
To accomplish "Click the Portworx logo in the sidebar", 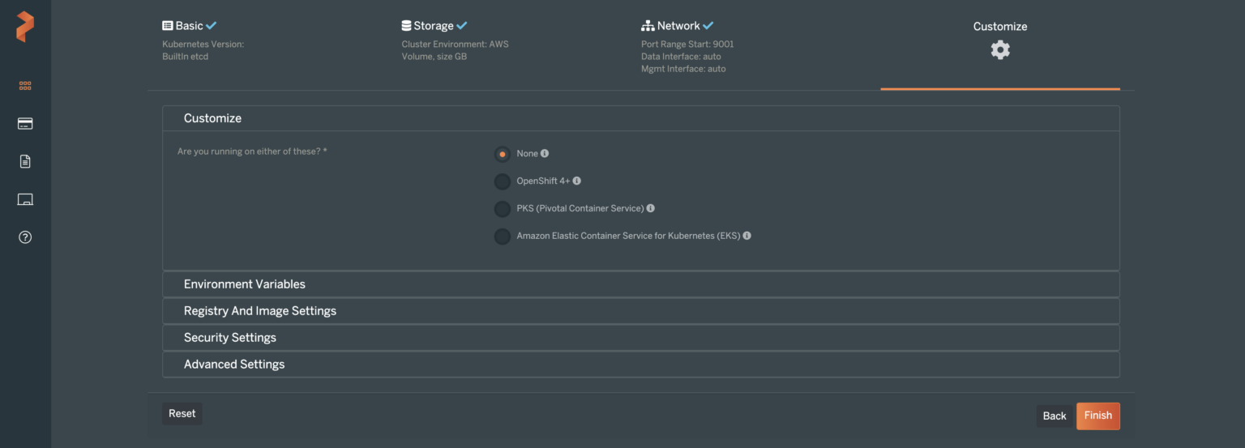I will [25, 27].
